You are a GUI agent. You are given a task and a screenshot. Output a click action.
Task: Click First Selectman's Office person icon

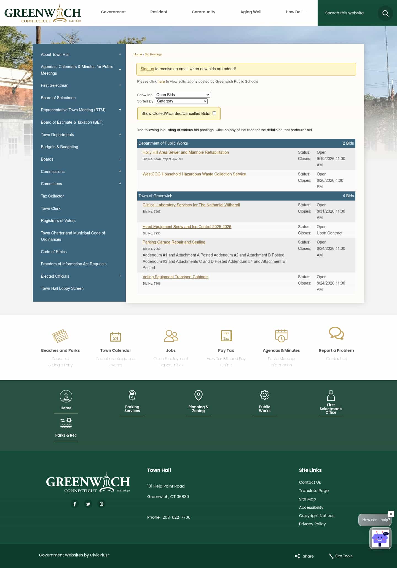point(331,395)
